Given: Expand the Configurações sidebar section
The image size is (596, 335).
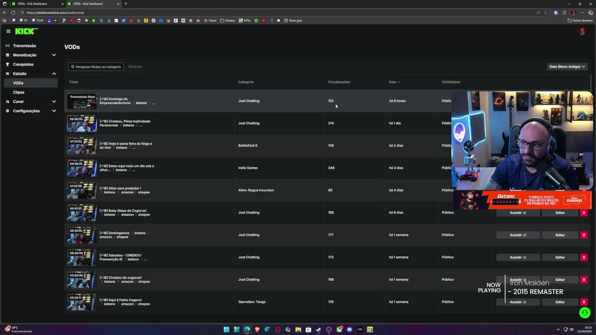Looking at the screenshot, I should (30, 111).
